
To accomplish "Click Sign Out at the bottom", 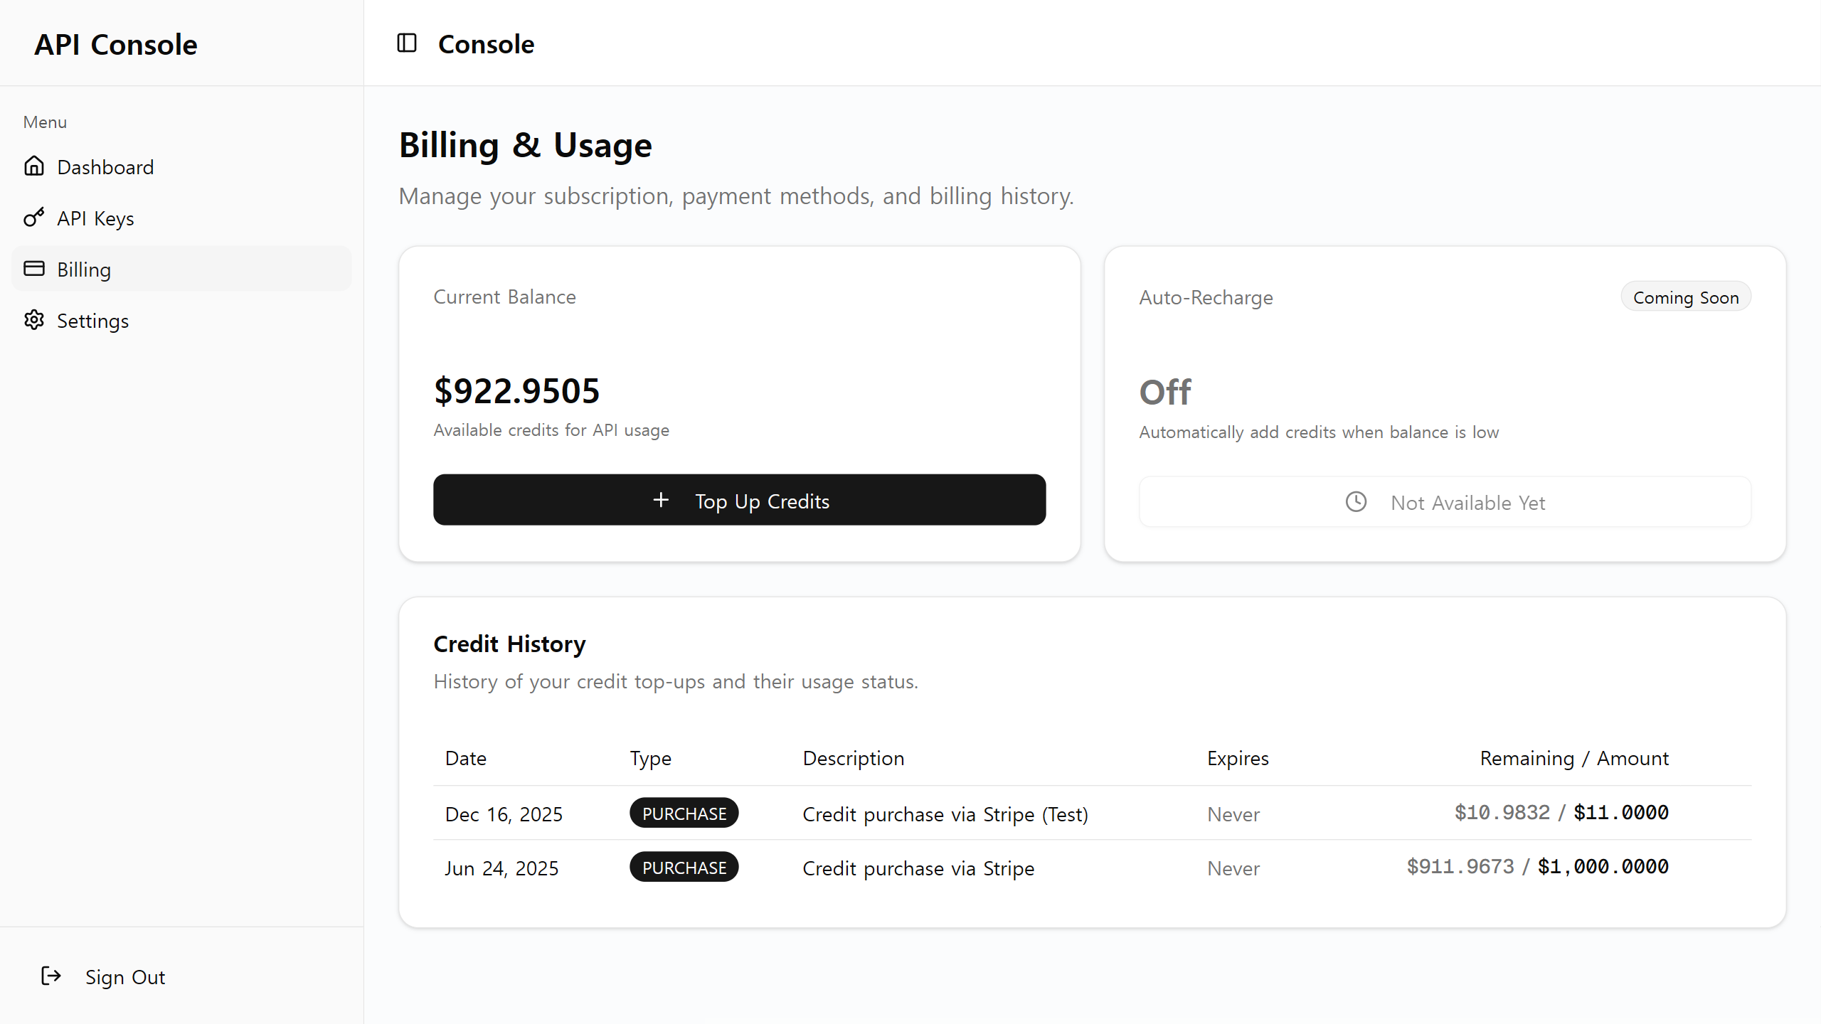I will 125,976.
